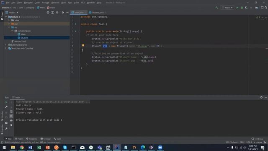This screenshot has height=151, width=268.
Task: Toggle the vertical Structure tool window button
Action: [2, 116]
